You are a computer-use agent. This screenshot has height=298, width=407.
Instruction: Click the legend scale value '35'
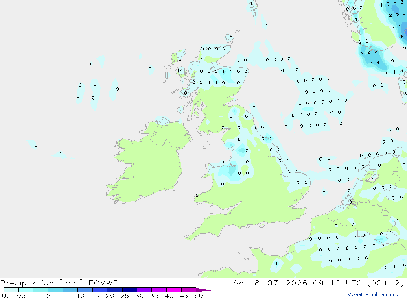pyautogui.click(x=154, y=296)
